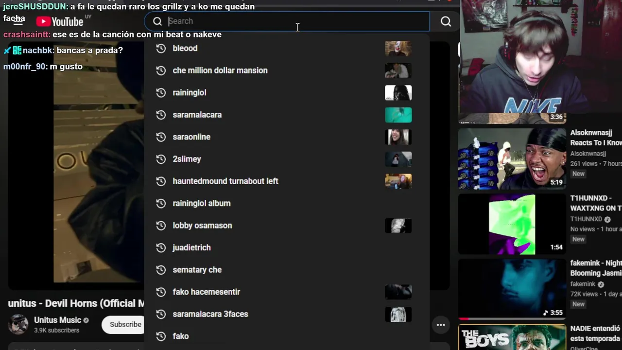Open Alsoknwnasjj reaction video thumbnail
Screen dimensions: 622x350
512,158
